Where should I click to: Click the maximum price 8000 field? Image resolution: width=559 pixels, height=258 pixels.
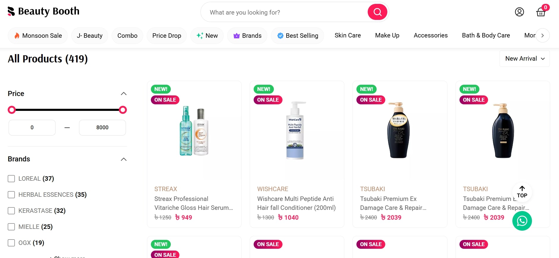click(102, 128)
